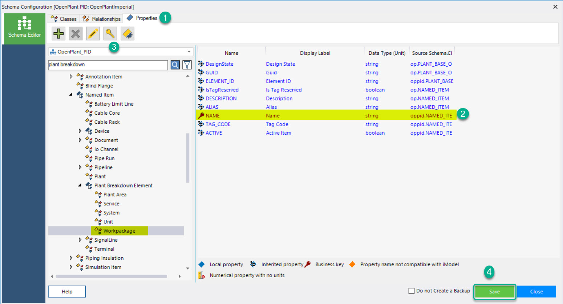The width and height of the screenshot is (563, 304).
Task: Click the TAG_CODE inherited property icon
Action: click(x=201, y=124)
